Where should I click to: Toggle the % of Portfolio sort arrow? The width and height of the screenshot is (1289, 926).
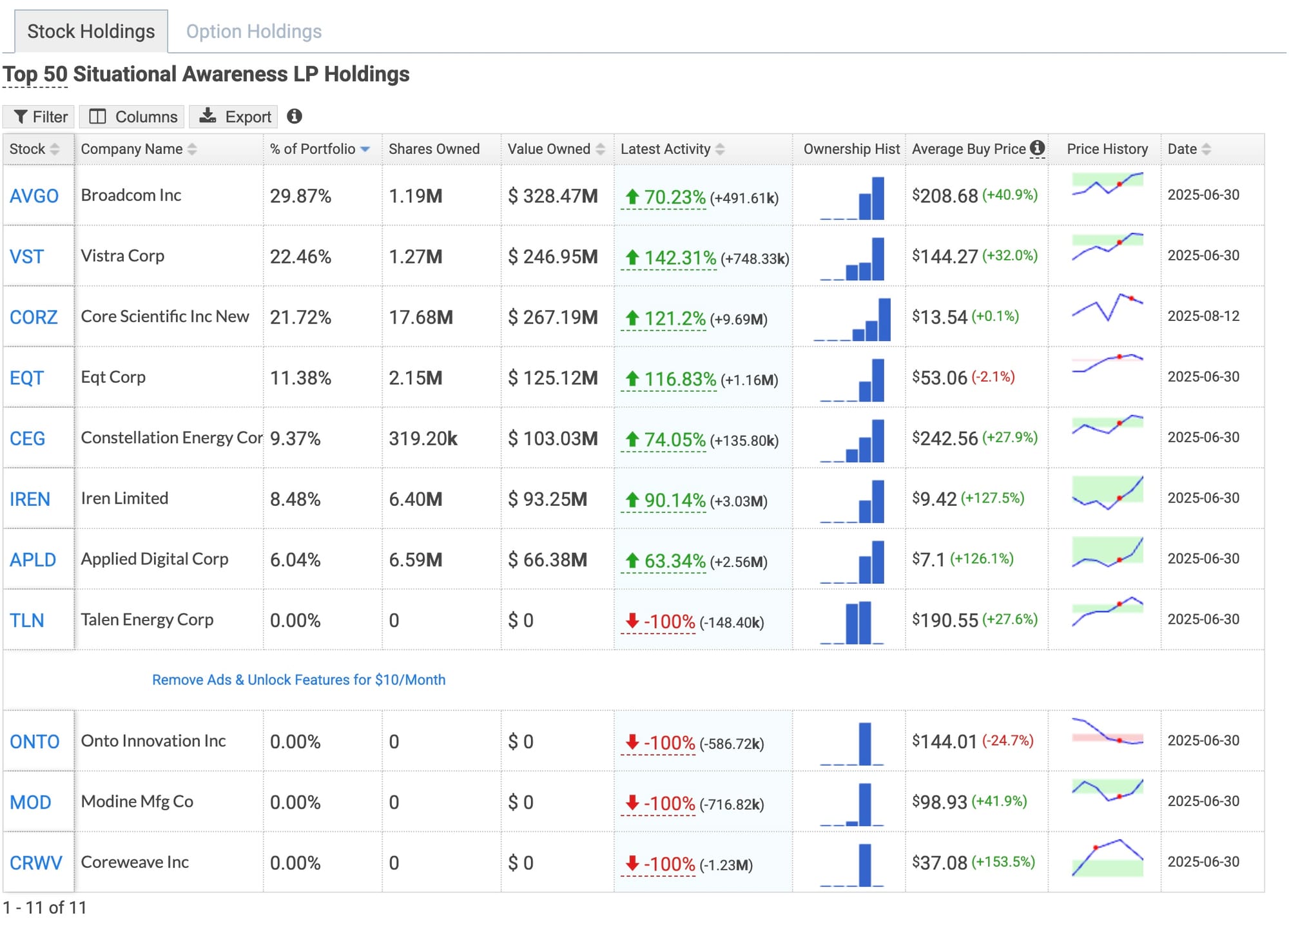(365, 150)
